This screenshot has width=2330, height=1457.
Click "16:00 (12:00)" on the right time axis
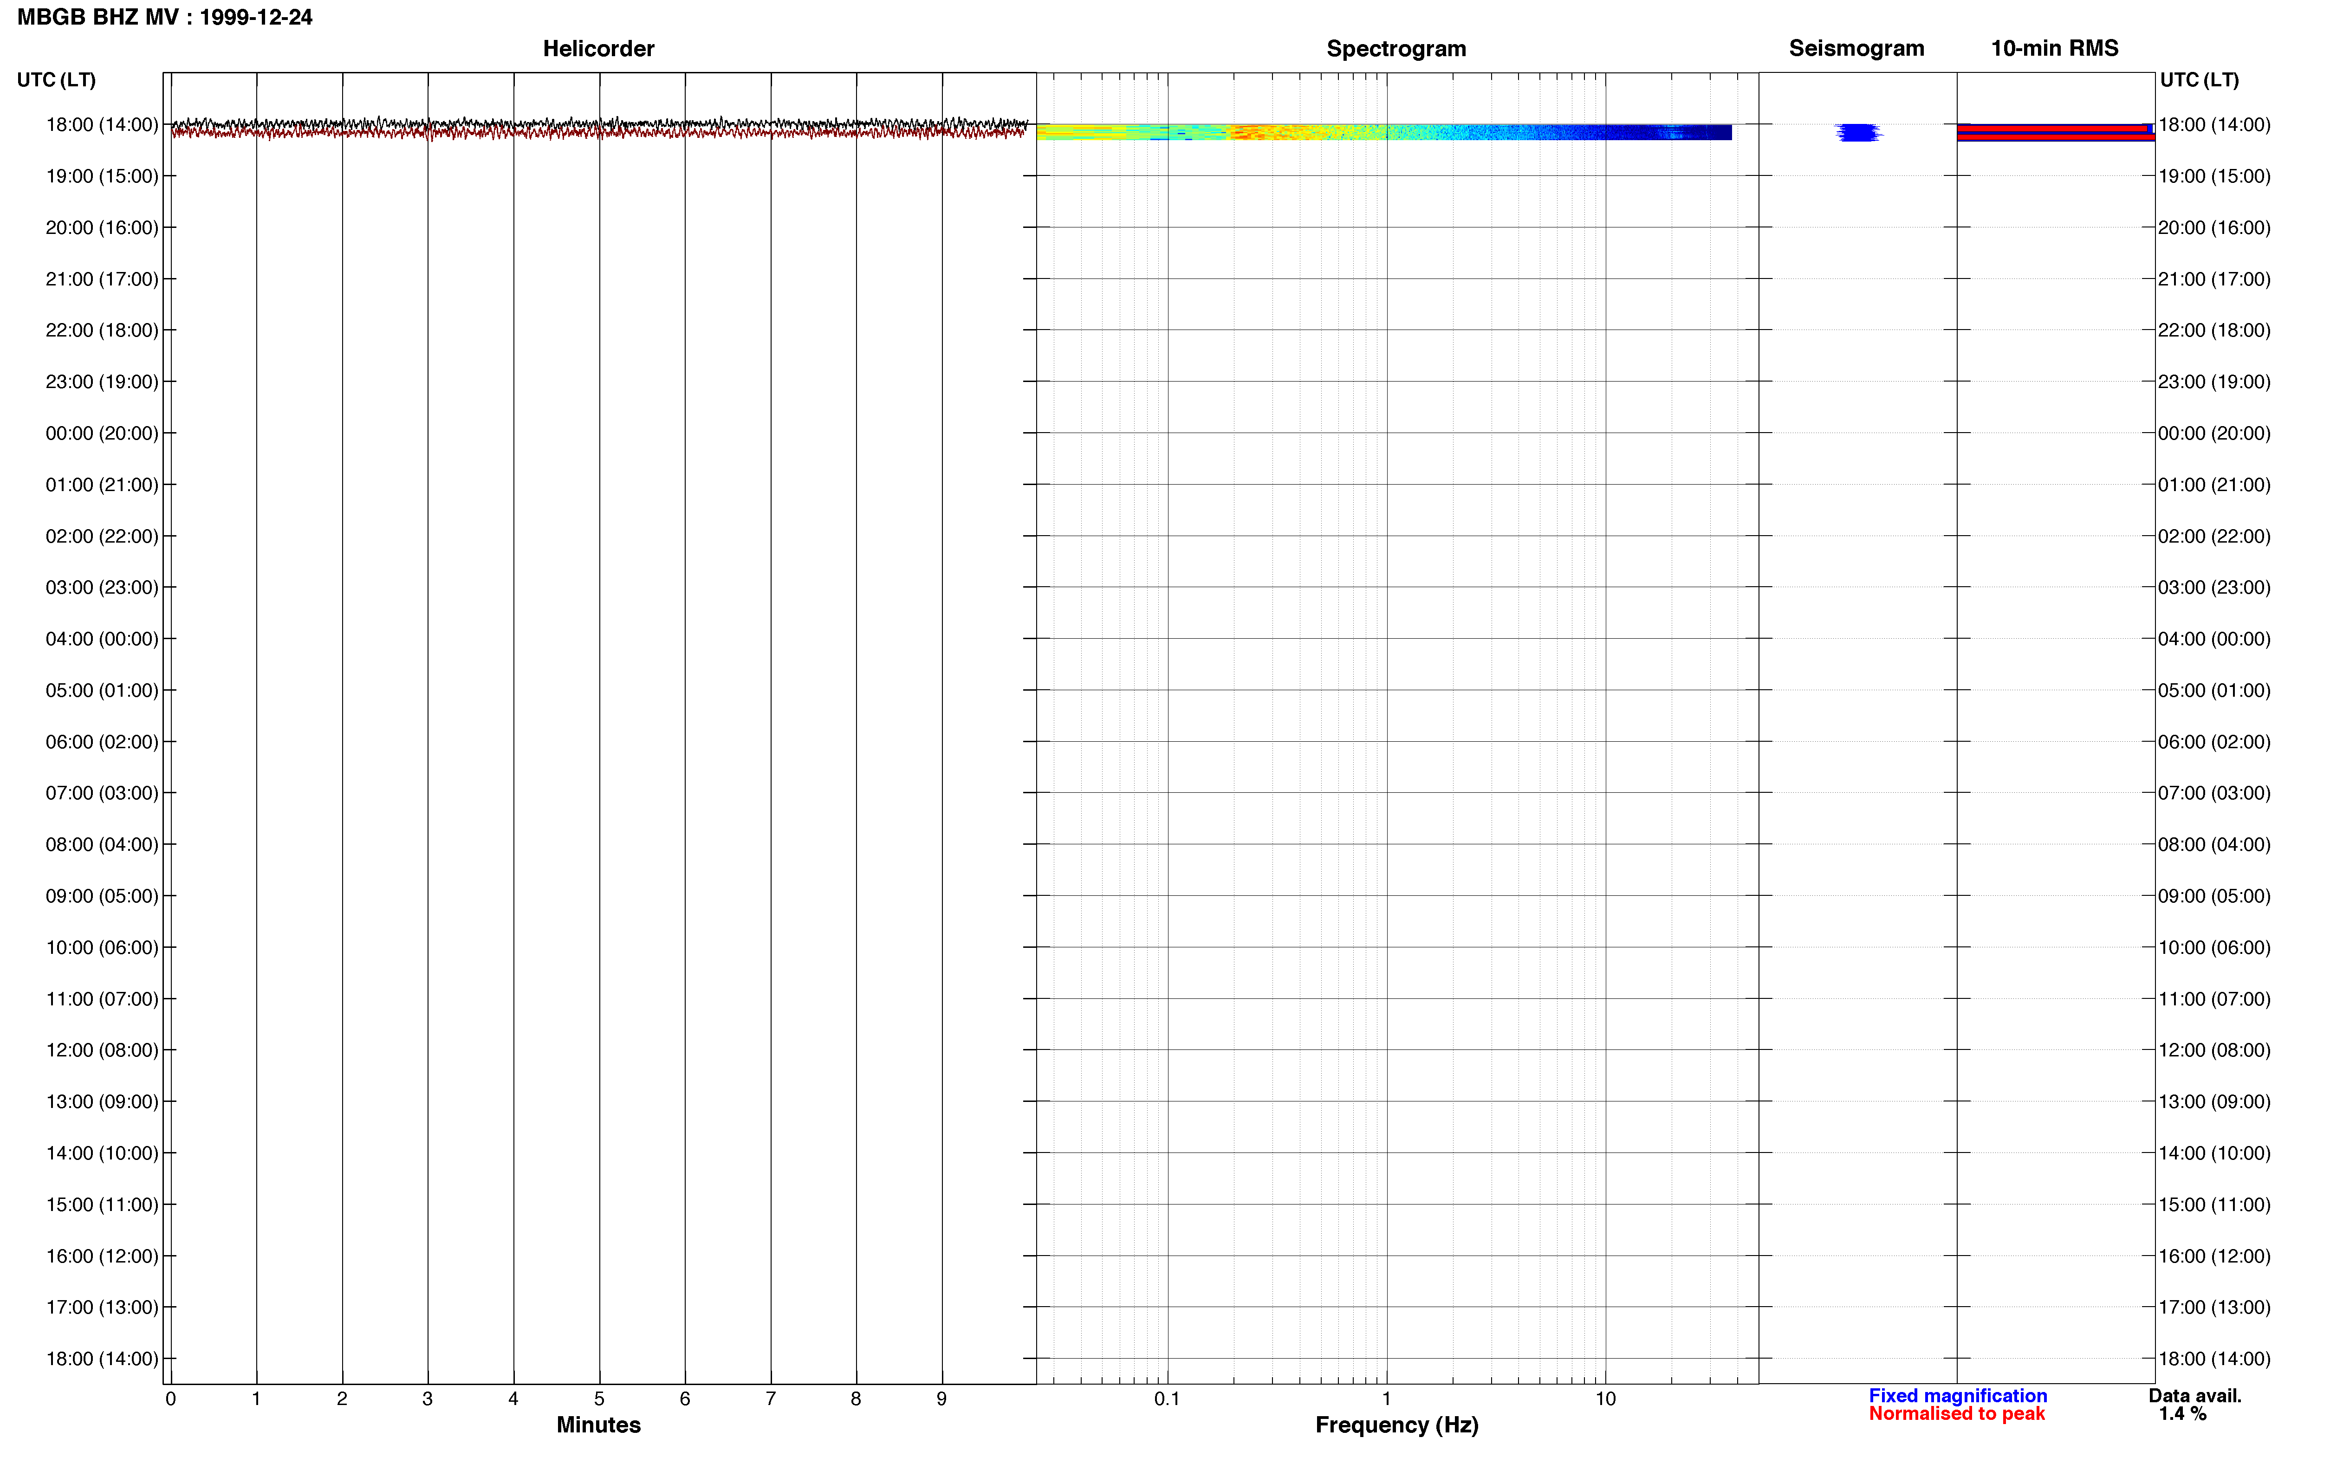pos(2214,1256)
